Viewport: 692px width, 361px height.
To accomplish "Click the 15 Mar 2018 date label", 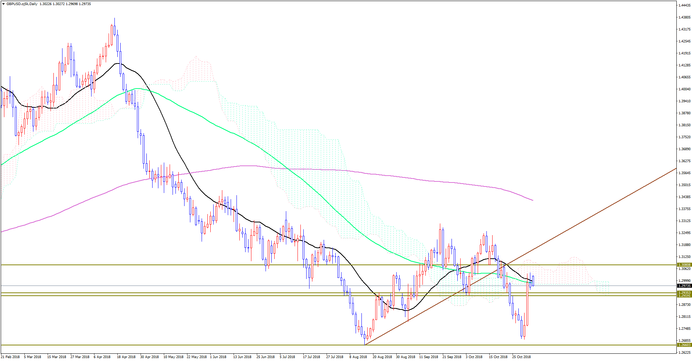I will pos(57,357).
